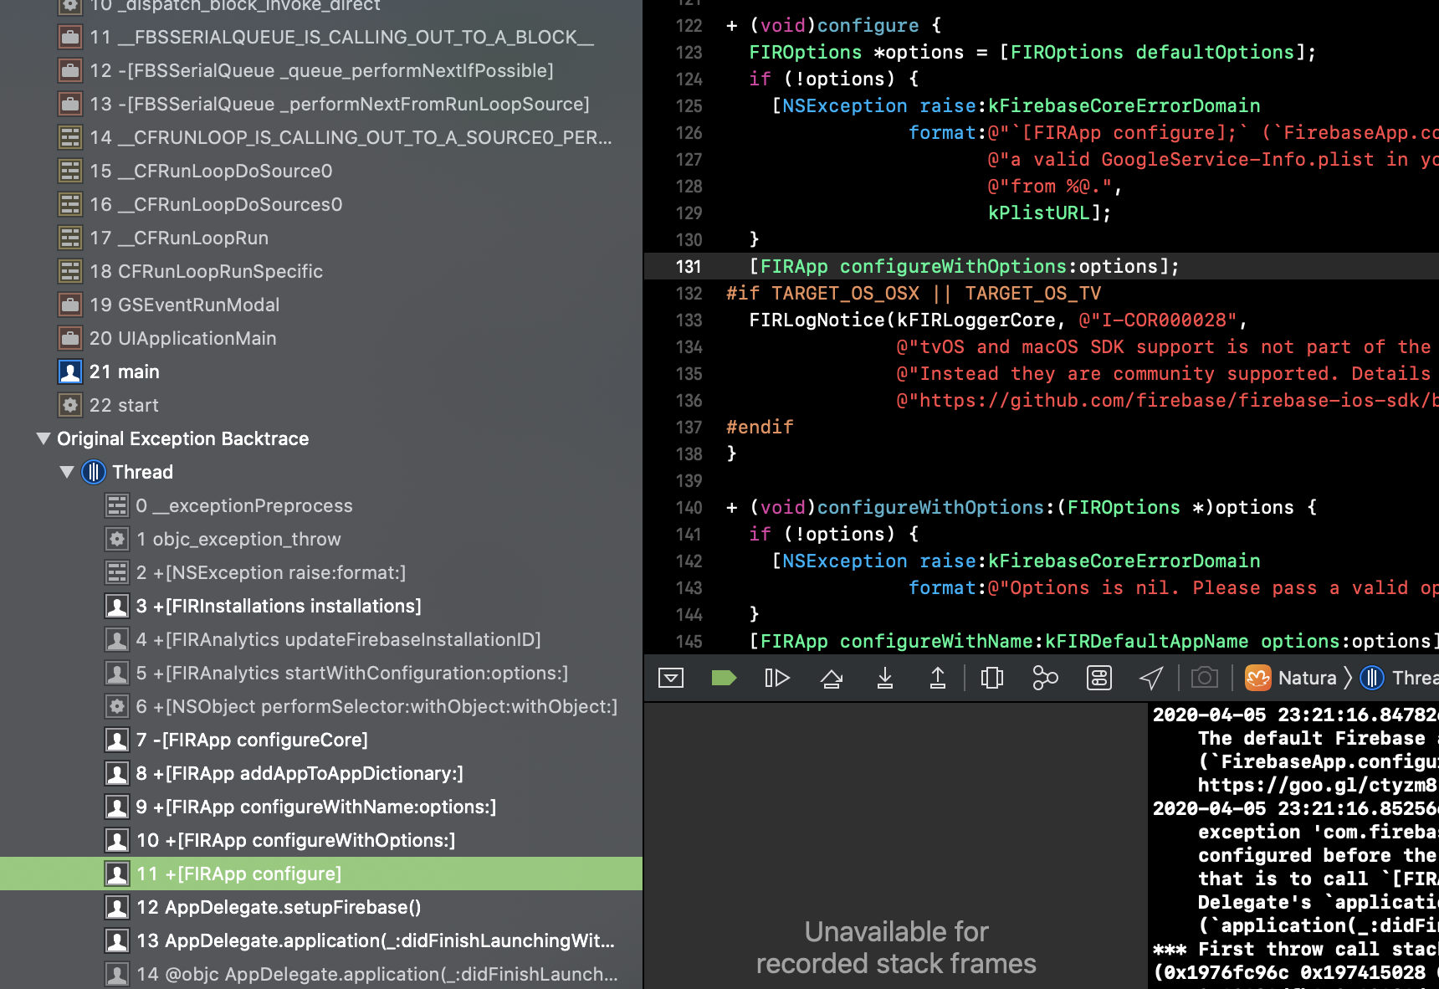Select frame 8 addAppToAppDictionary:
1439x989 pixels.
[x=321, y=773]
